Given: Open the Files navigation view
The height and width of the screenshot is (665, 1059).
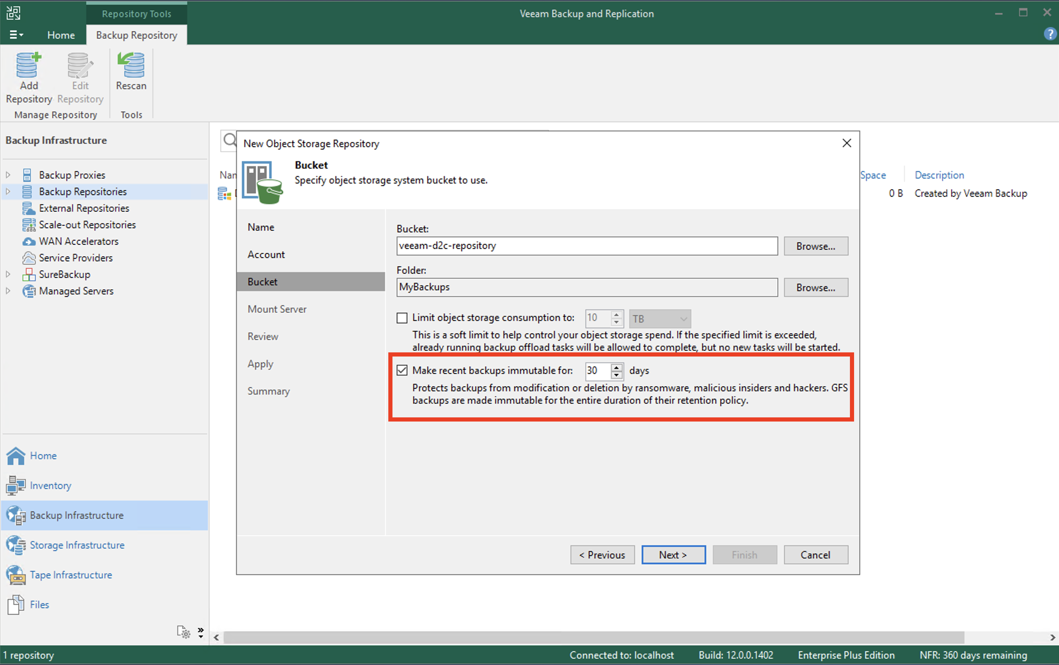Looking at the screenshot, I should click(x=105, y=605).
